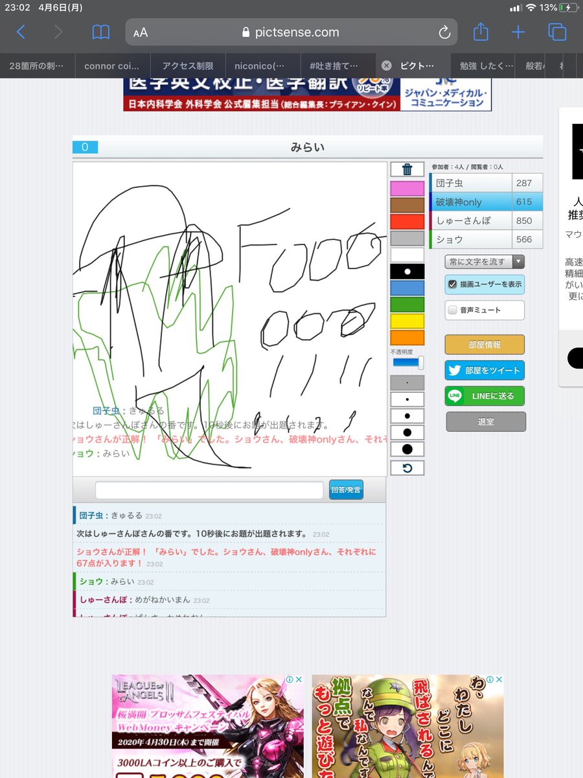Select player しゅーさんぽ in participant list
This screenshot has width=583, height=778.
486,220
